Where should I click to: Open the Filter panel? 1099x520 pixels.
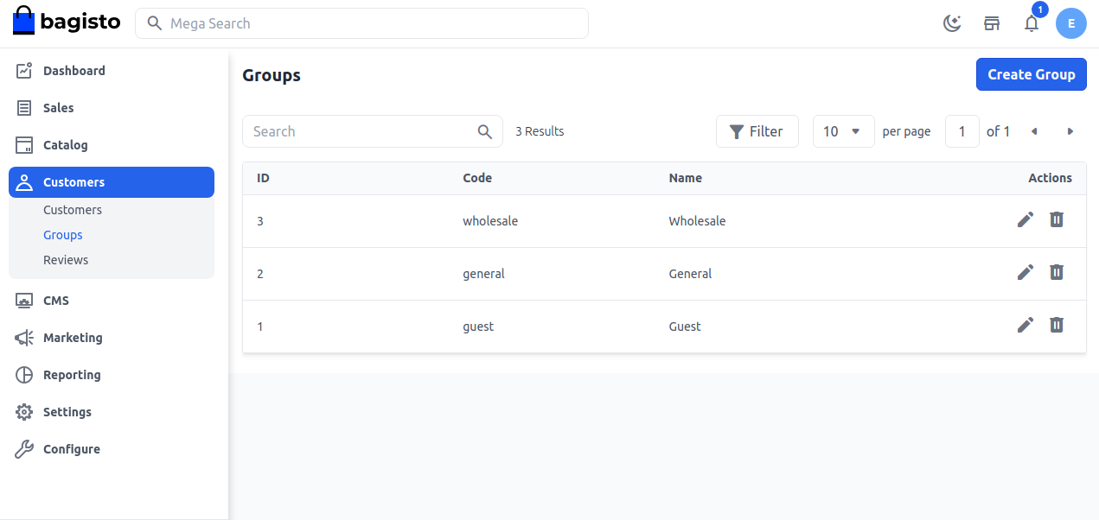pyautogui.click(x=757, y=130)
